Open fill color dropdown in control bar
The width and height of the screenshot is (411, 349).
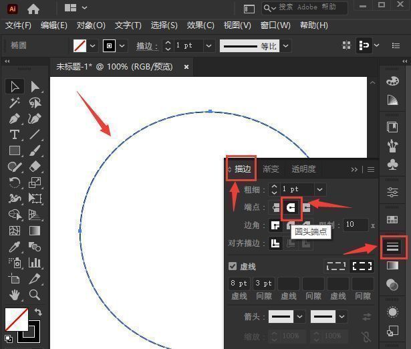92,46
